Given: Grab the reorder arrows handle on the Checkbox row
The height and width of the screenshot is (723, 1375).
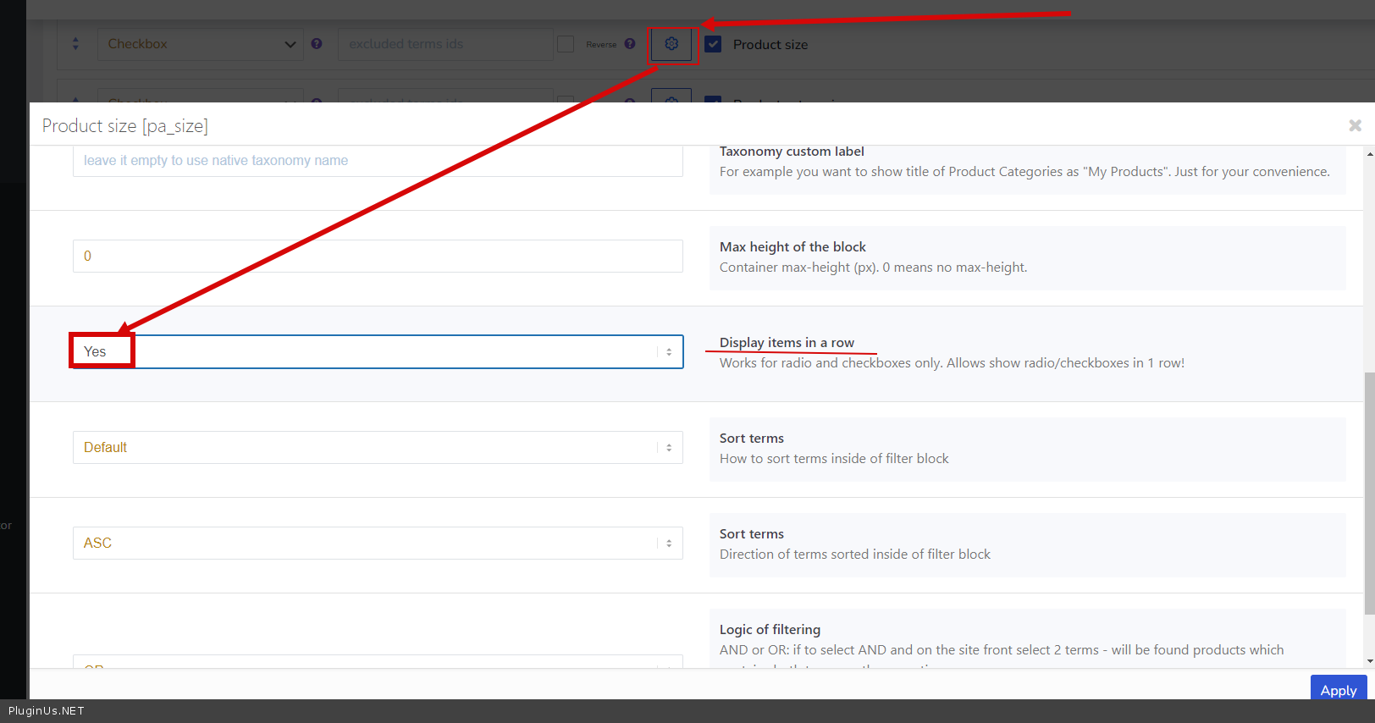Looking at the screenshot, I should click(x=75, y=44).
